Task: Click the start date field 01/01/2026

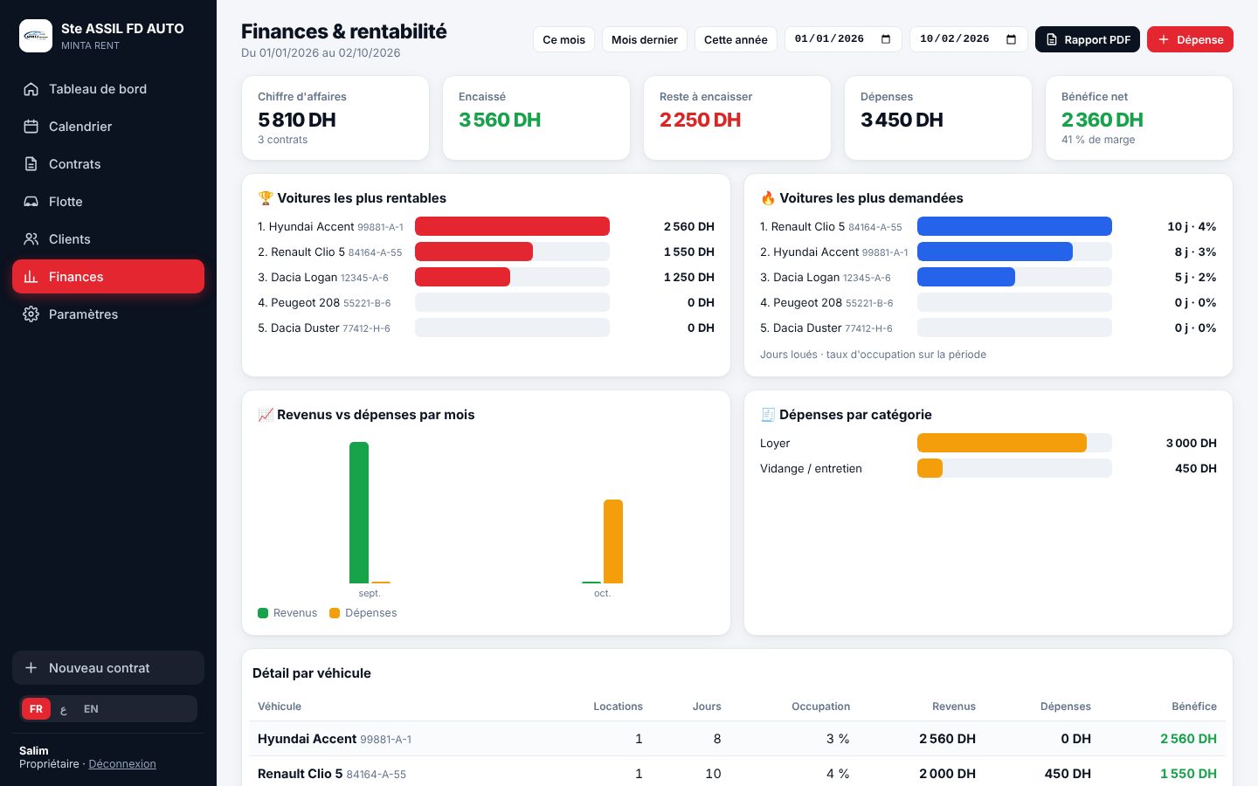Action: pos(843,39)
